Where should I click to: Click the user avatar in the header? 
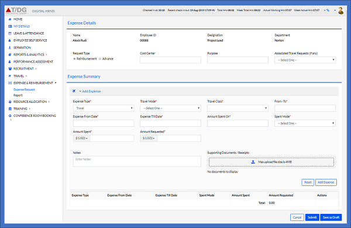click(x=340, y=11)
